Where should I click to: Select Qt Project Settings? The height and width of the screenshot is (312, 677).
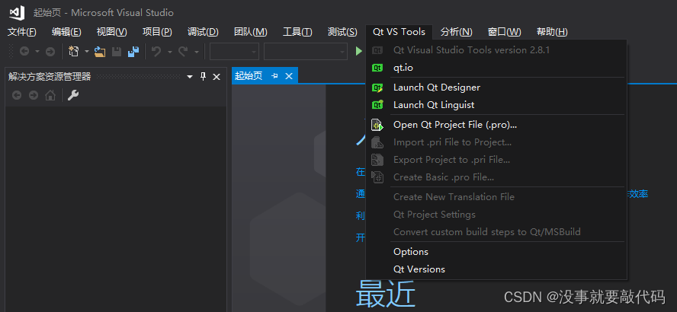[x=496, y=215]
